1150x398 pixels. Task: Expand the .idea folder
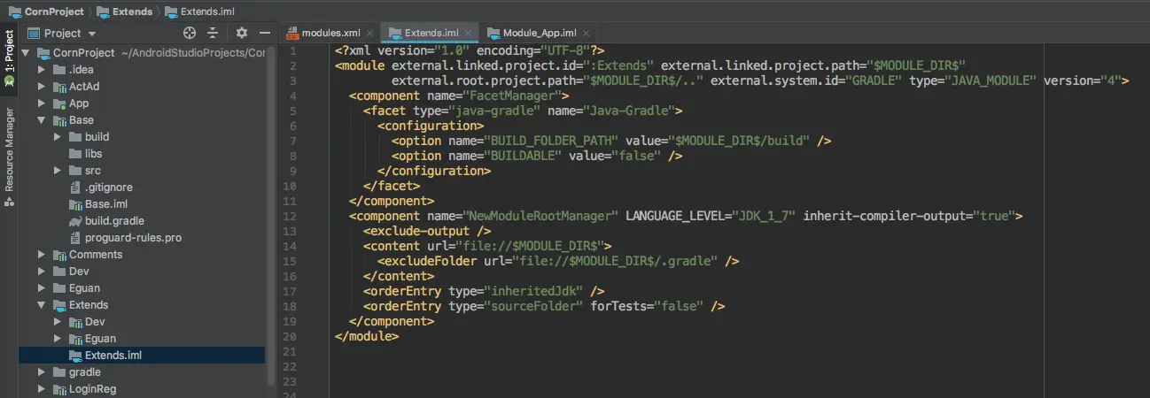click(x=42, y=70)
